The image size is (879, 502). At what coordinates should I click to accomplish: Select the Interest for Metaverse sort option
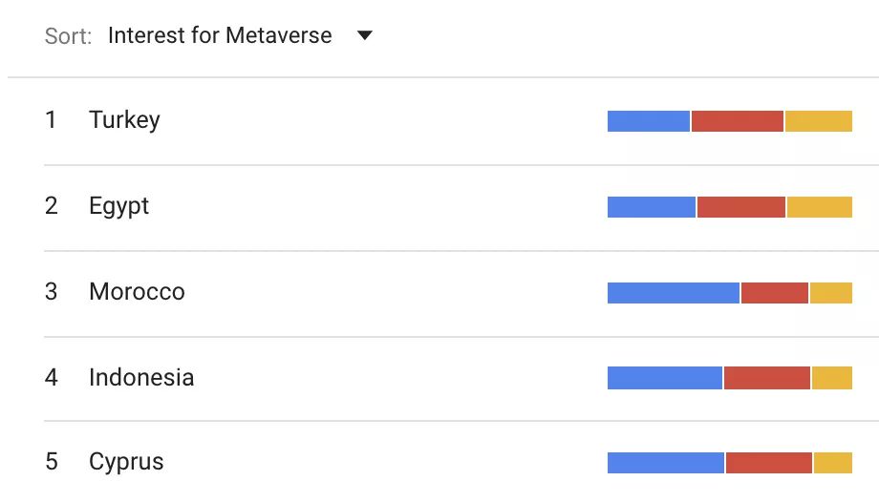click(x=220, y=35)
